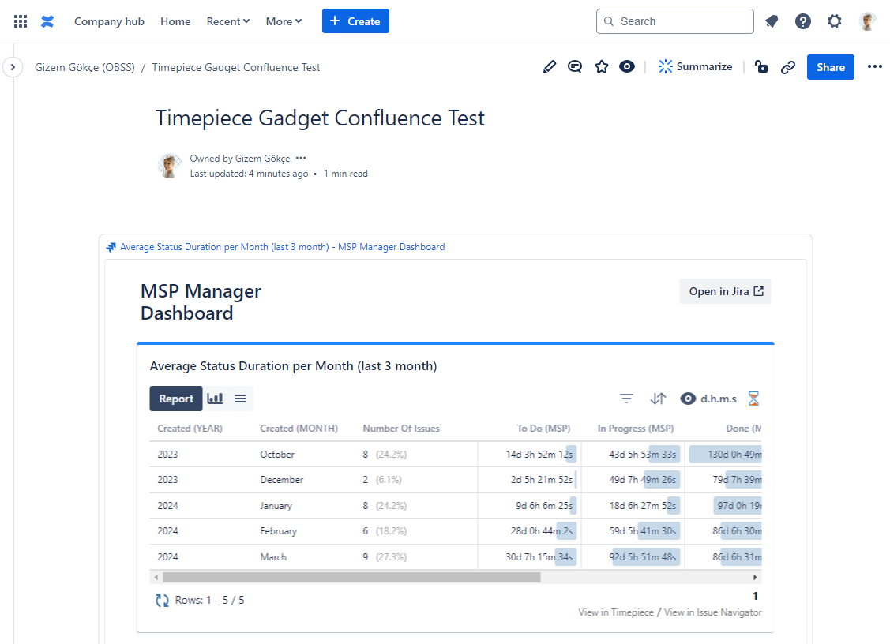Open the dashboard in Jira
Viewport: 890px width, 644px height.
tap(725, 291)
